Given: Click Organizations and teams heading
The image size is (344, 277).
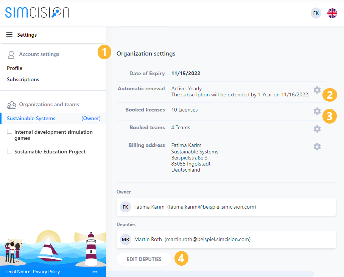Looking at the screenshot, I should [x=49, y=105].
